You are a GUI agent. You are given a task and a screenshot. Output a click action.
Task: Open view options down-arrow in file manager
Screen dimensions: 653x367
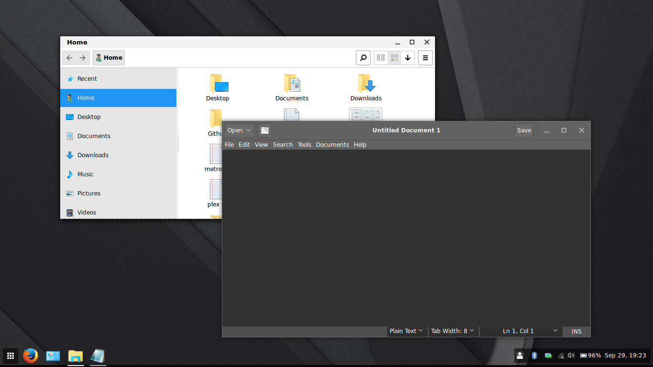(408, 58)
